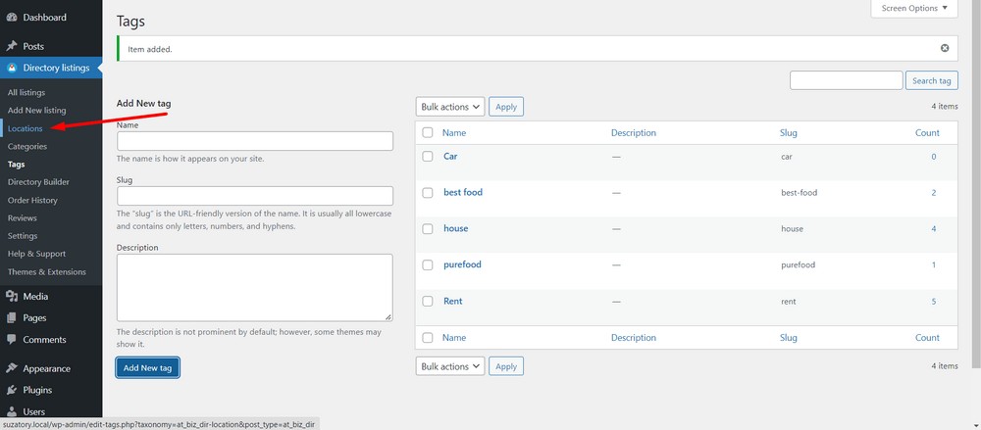981x430 pixels.
Task: Open the Categories submenu item
Action: point(26,146)
